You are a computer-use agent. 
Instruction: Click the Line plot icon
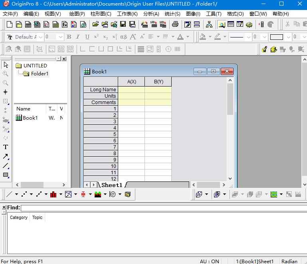pyautogui.click(x=9, y=194)
